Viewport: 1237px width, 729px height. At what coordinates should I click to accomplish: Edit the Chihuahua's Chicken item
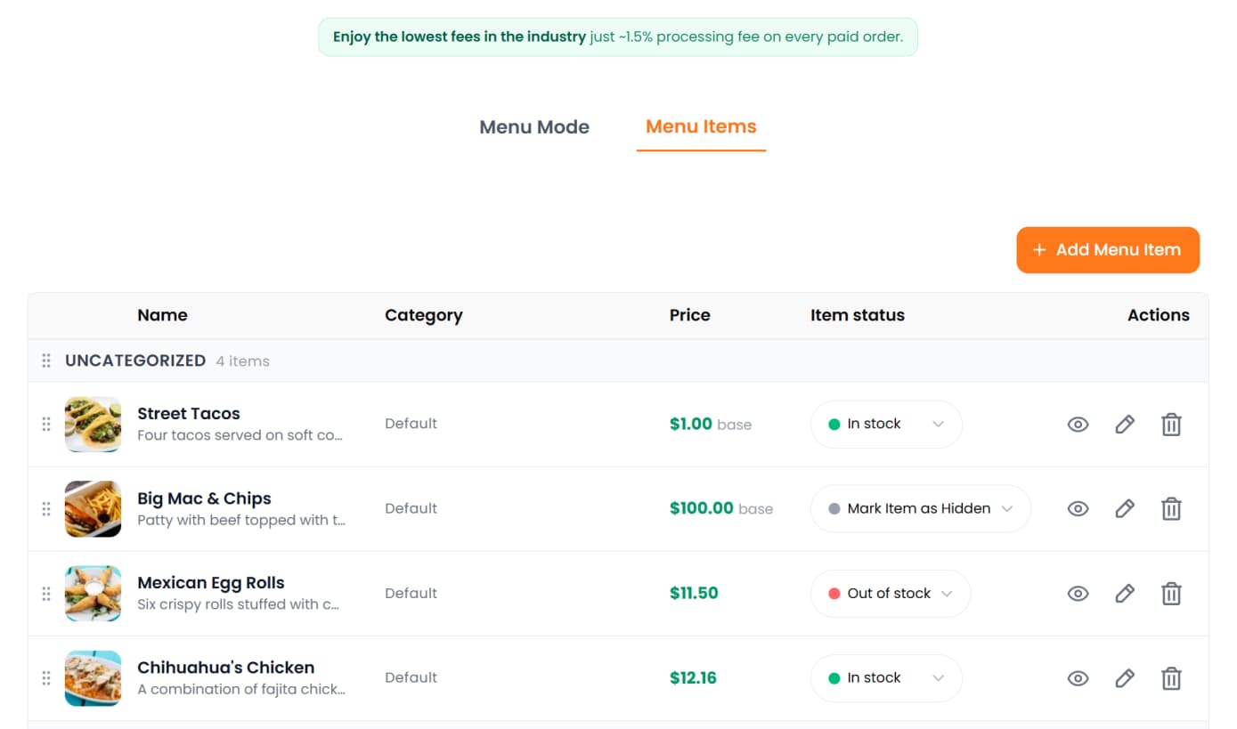pos(1125,678)
